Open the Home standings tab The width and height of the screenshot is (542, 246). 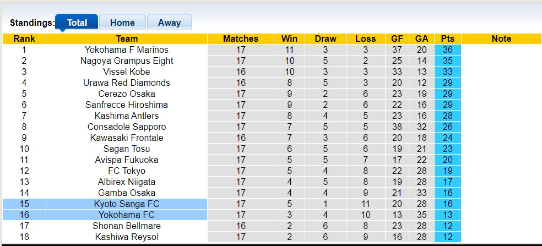coord(122,23)
